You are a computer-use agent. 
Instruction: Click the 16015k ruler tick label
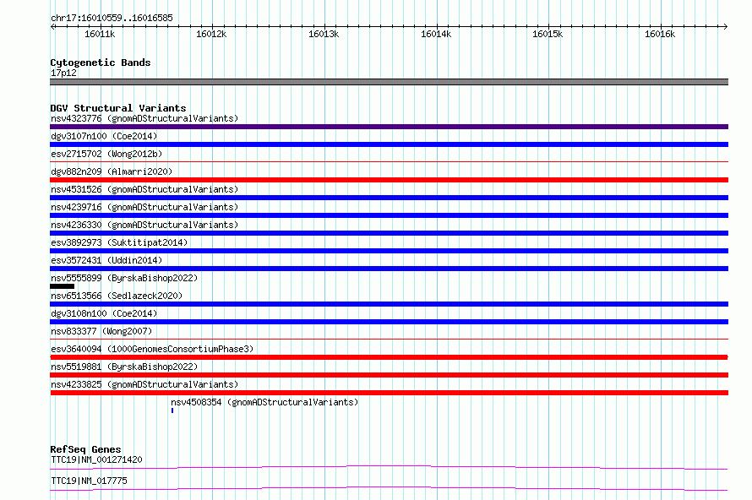click(x=548, y=34)
